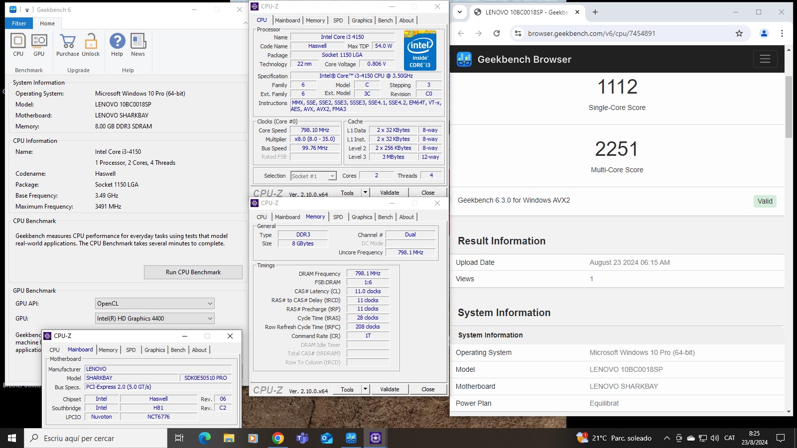This screenshot has width=797, height=448.
Task: Open Tools dropdown arrow in Memory CPU-Z window
Action: [x=365, y=389]
